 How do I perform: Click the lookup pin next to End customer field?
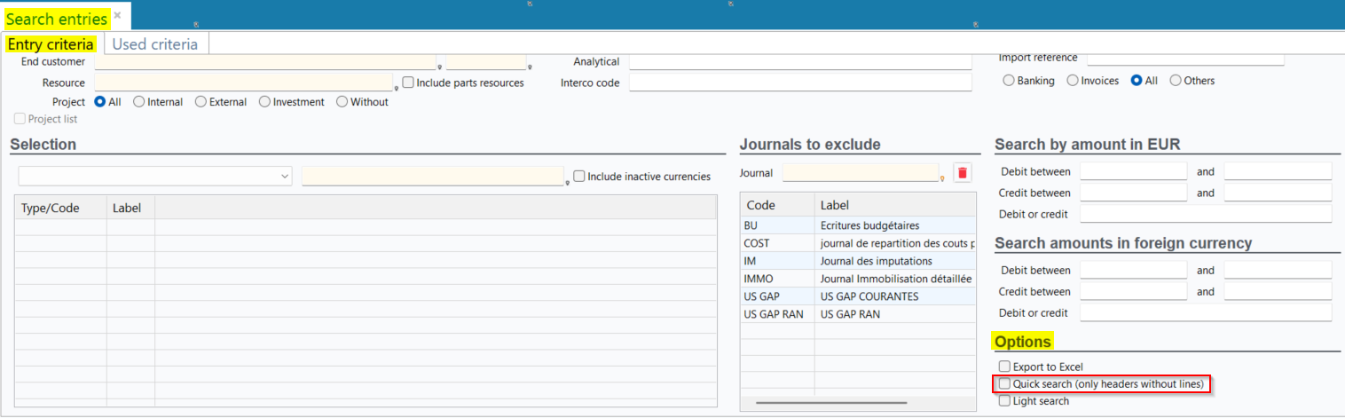pyautogui.click(x=439, y=67)
